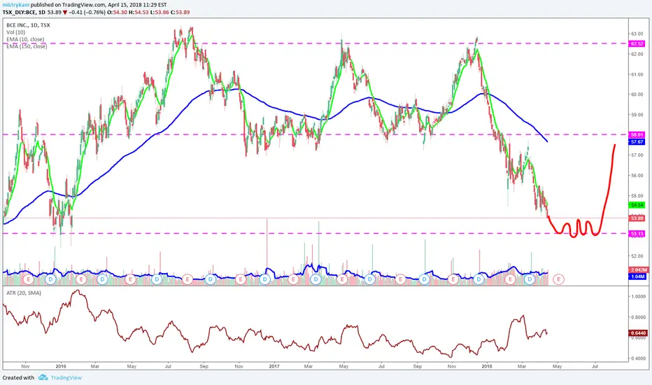Click the 53.13 support price label

tap(637, 234)
